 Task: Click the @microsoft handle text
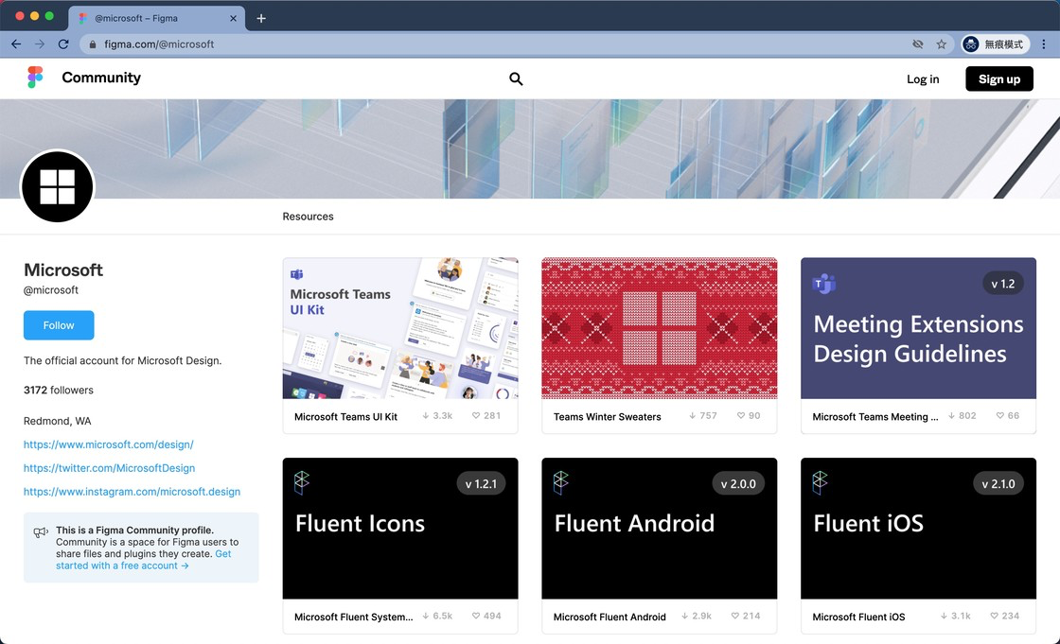tap(51, 290)
